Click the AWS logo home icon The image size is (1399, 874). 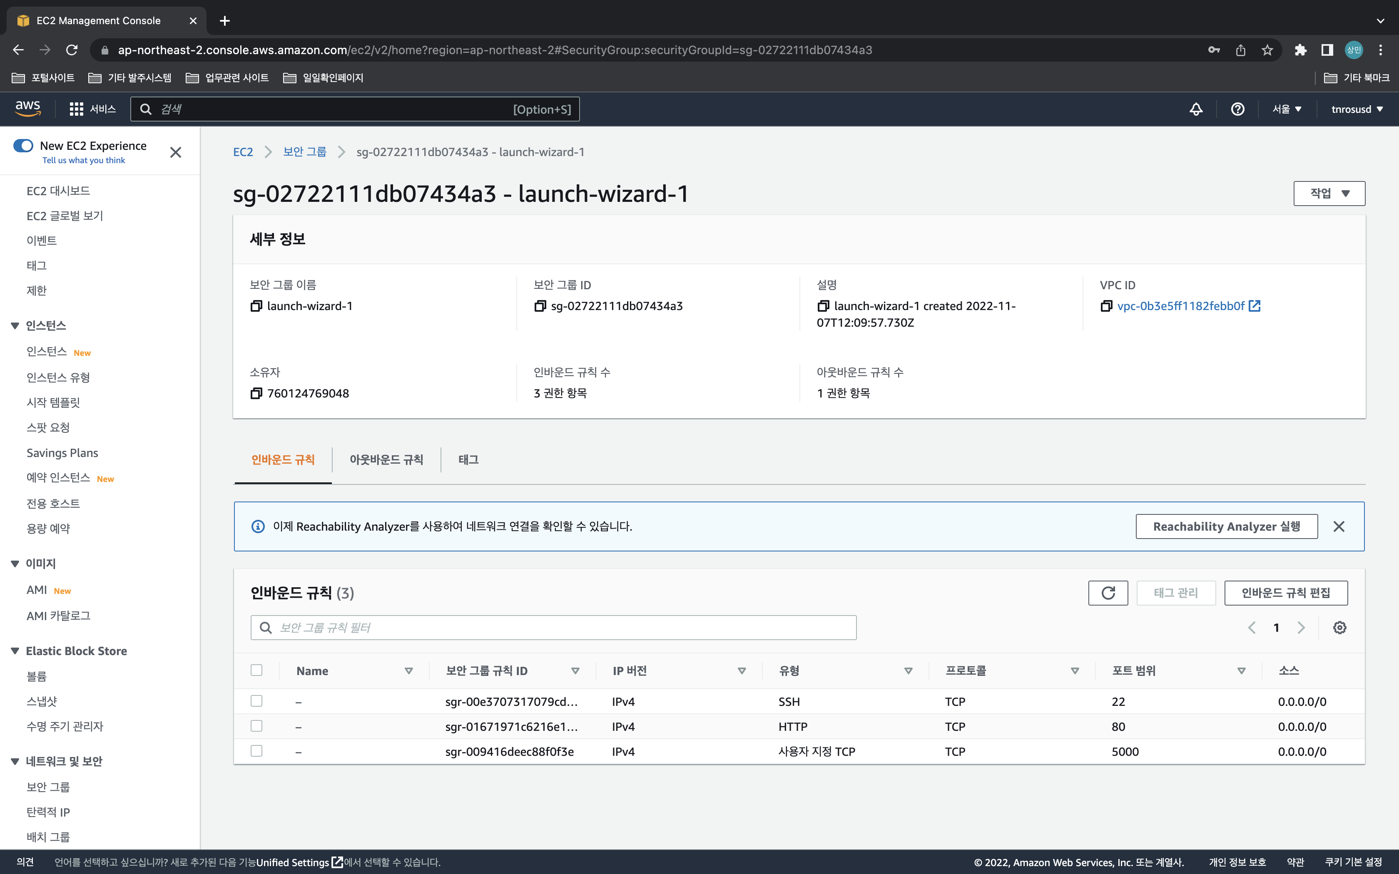pos(28,109)
